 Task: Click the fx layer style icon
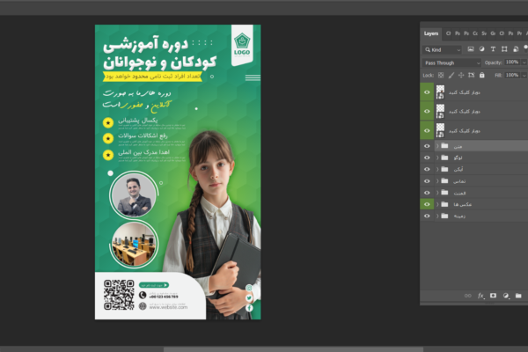pyautogui.click(x=481, y=296)
